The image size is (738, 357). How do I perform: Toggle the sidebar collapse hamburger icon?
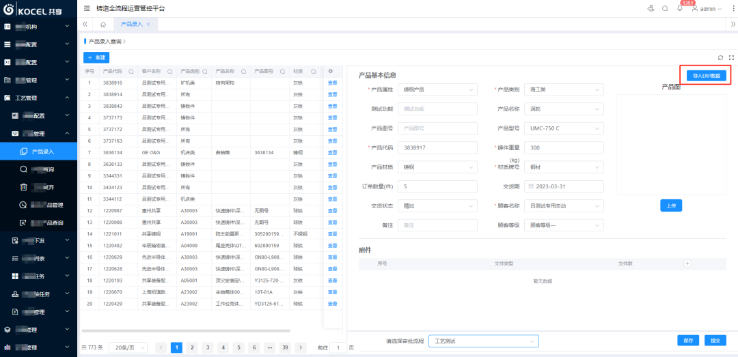87,8
